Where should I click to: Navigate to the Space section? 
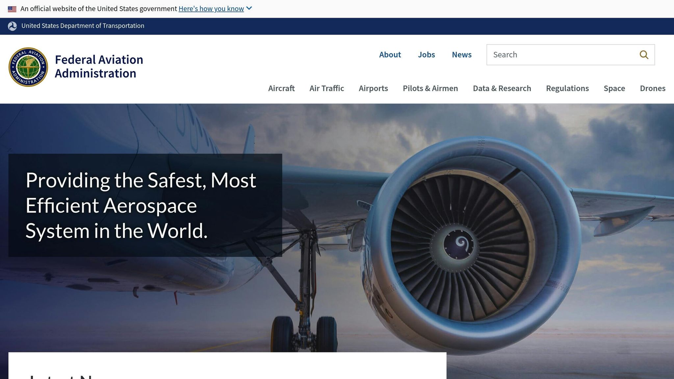tap(614, 88)
